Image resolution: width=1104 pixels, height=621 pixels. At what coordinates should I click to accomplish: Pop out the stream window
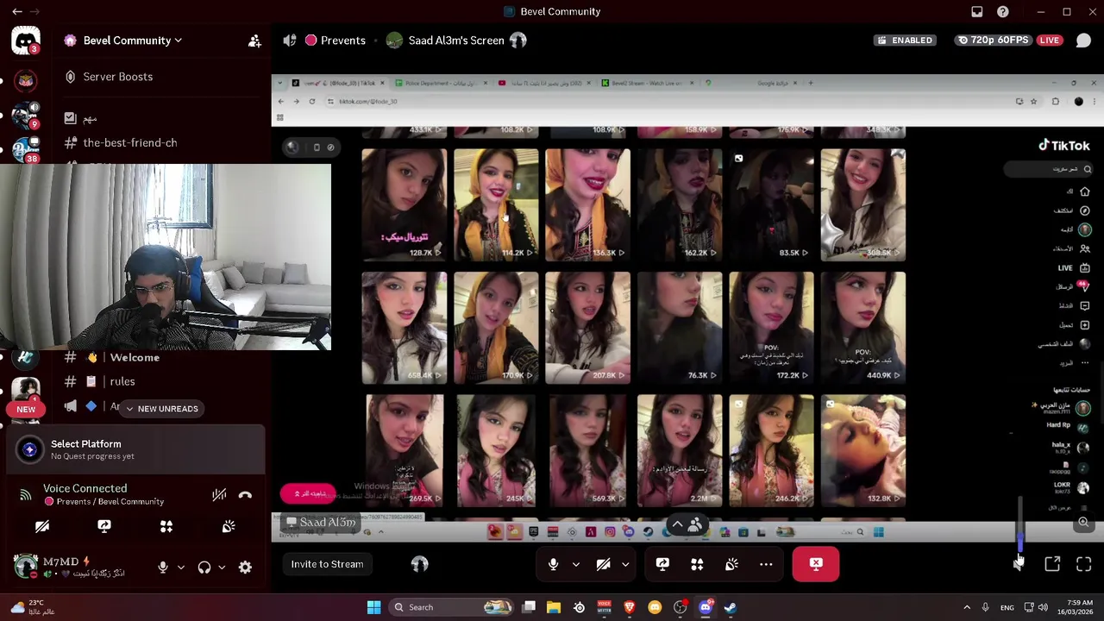[x=1052, y=564]
